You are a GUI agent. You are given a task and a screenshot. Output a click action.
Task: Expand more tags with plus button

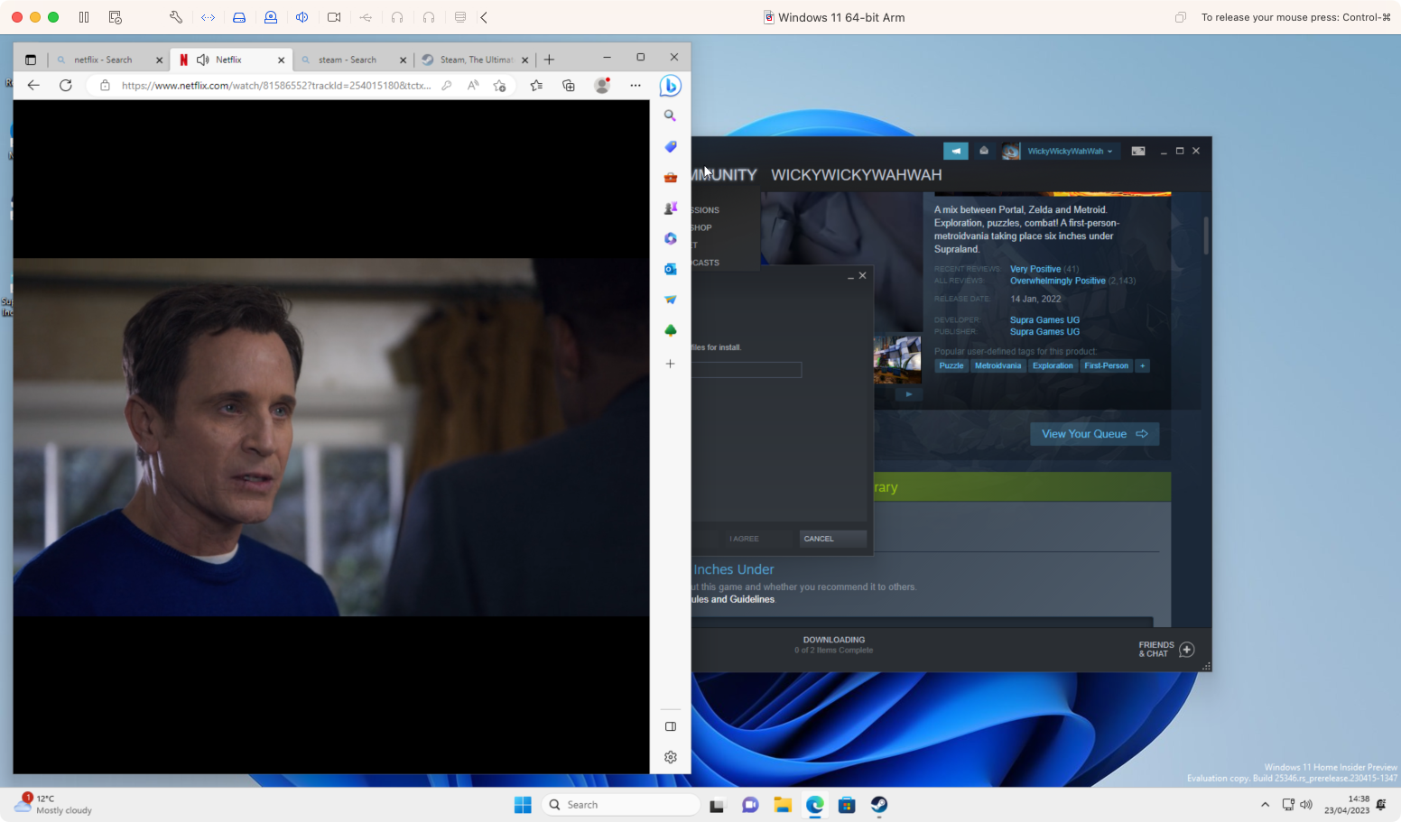pos(1142,365)
